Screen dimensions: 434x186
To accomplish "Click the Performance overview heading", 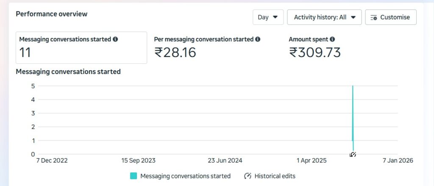I will pyautogui.click(x=52, y=14).
